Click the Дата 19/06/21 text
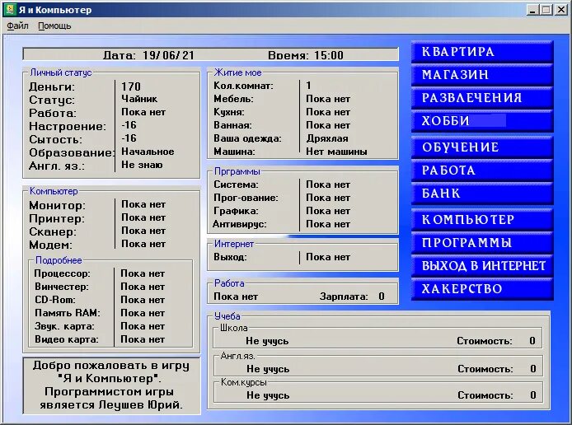Viewport: 572px width, 425px height. [x=148, y=55]
